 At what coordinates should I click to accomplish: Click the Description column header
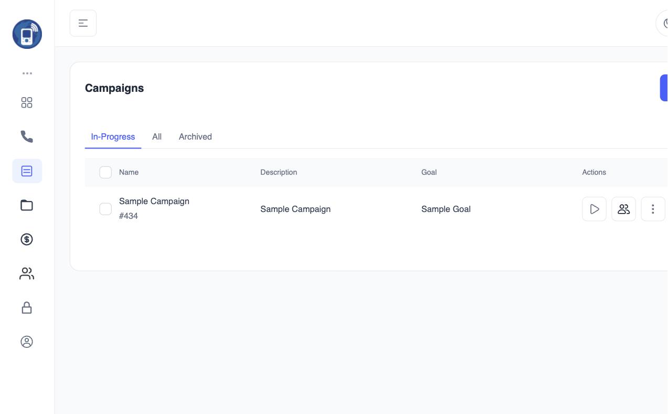coord(279,172)
